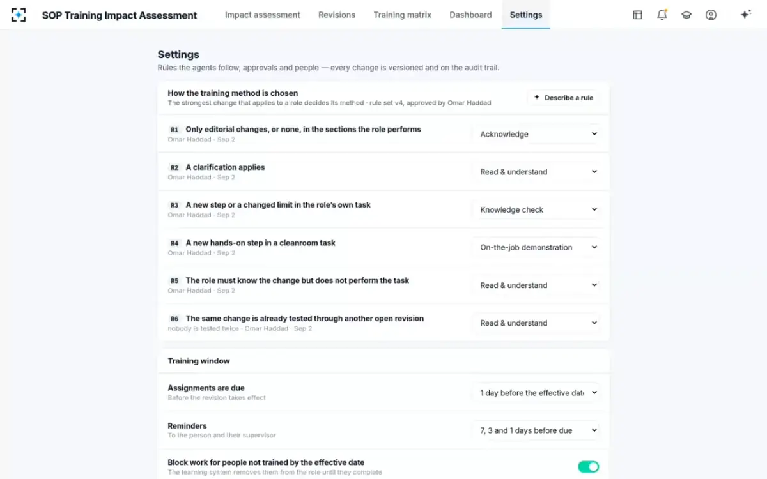Image resolution: width=767 pixels, height=479 pixels.
Task: Select the Settings tab
Action: pyautogui.click(x=526, y=15)
